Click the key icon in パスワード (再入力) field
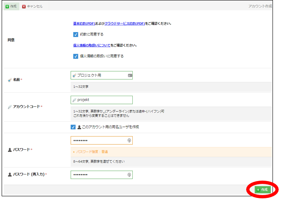This screenshot has height=200, width=282. coord(129,175)
